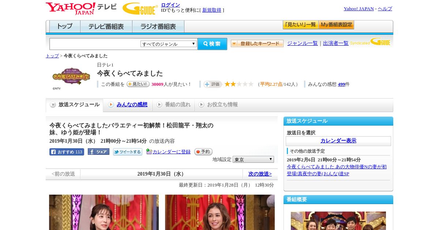Click the 見たい! plus button
The image size is (439, 230).
pyautogui.click(x=138, y=84)
